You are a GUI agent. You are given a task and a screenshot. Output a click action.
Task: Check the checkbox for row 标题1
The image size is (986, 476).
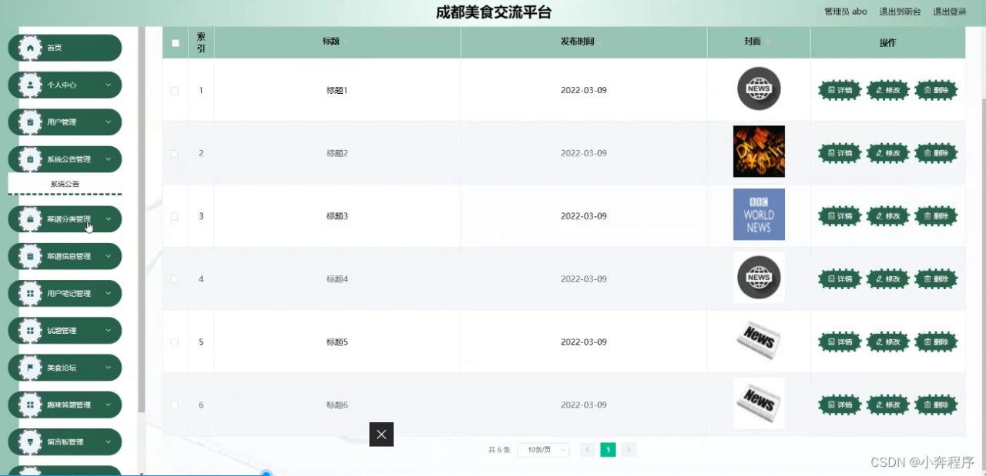click(175, 90)
